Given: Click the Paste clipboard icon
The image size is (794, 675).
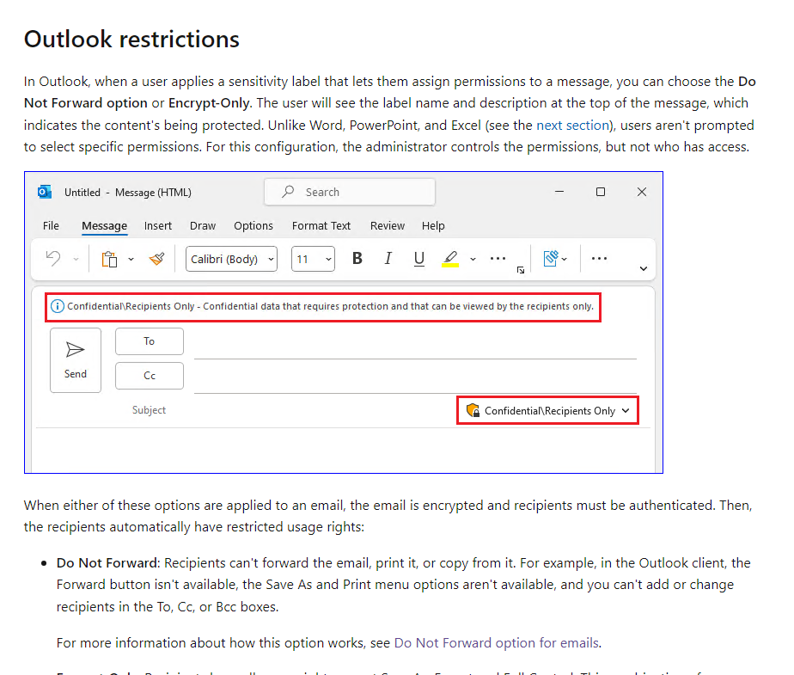Looking at the screenshot, I should click(x=109, y=259).
